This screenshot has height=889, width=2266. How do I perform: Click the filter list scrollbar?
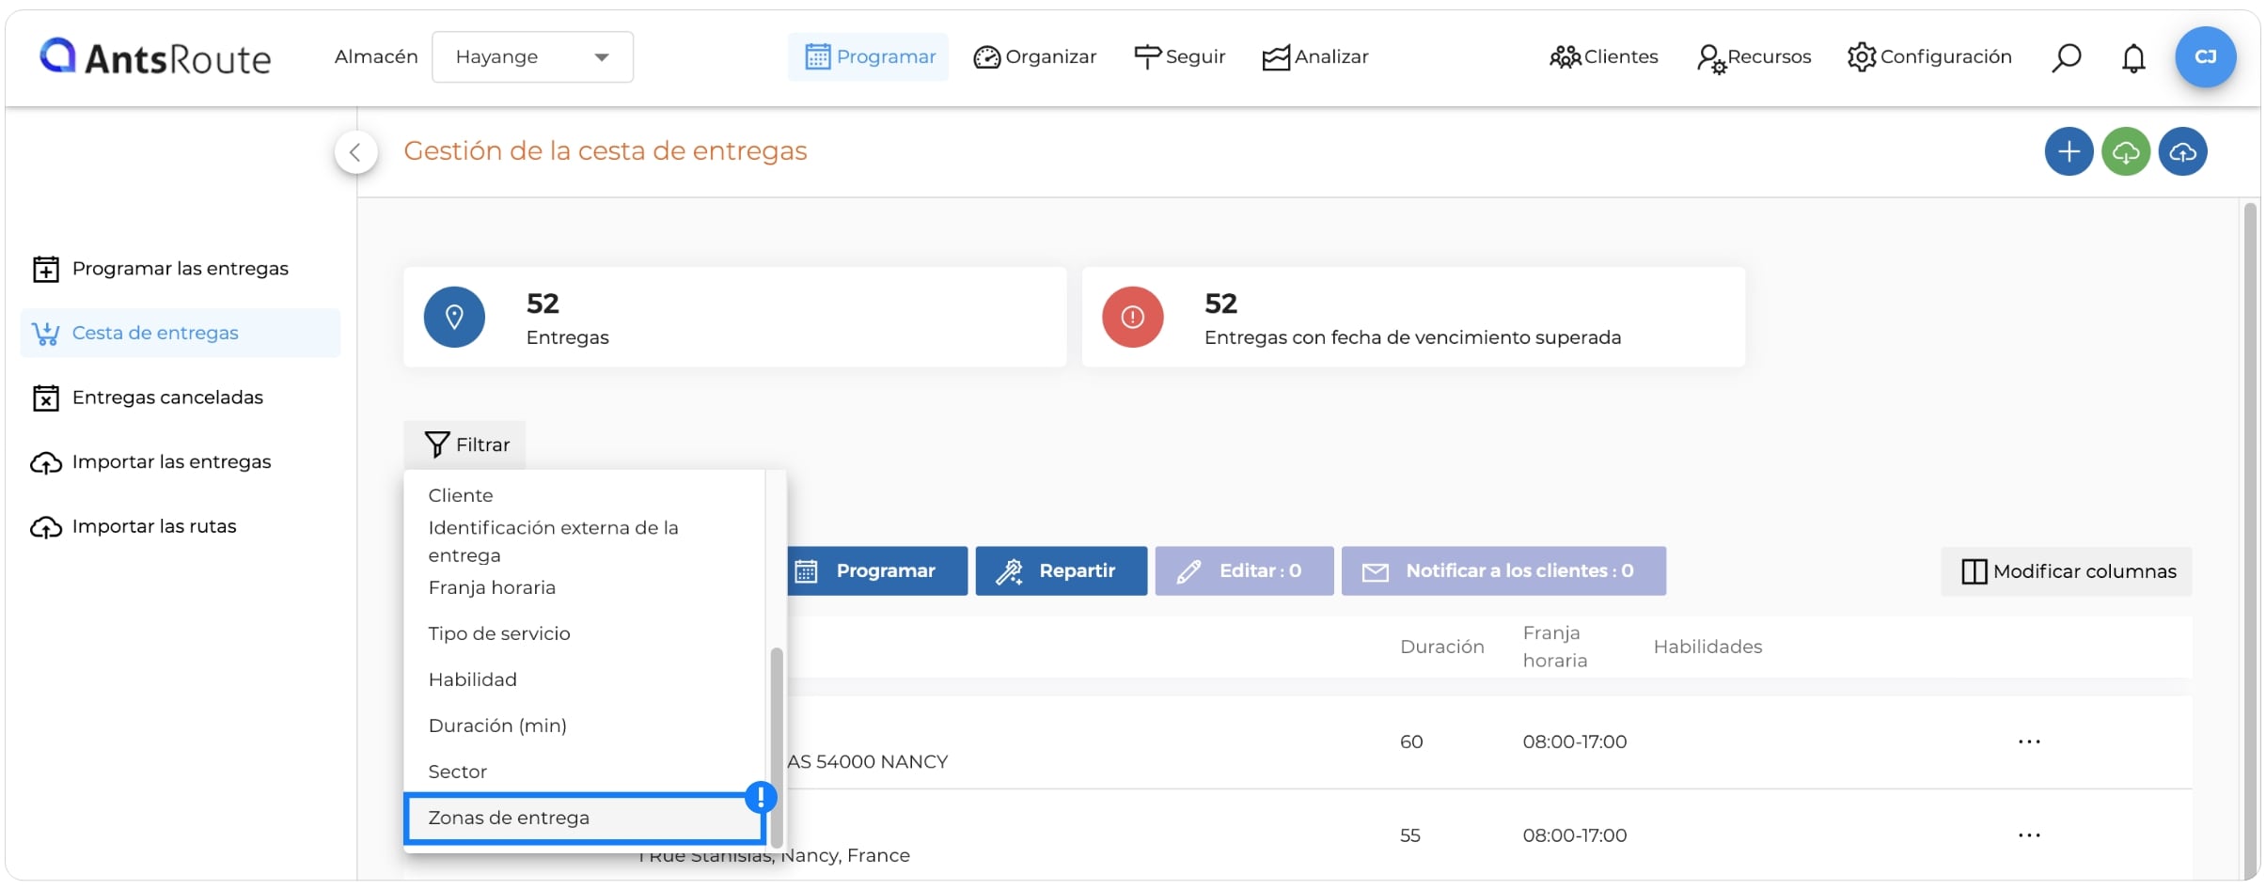[777, 746]
